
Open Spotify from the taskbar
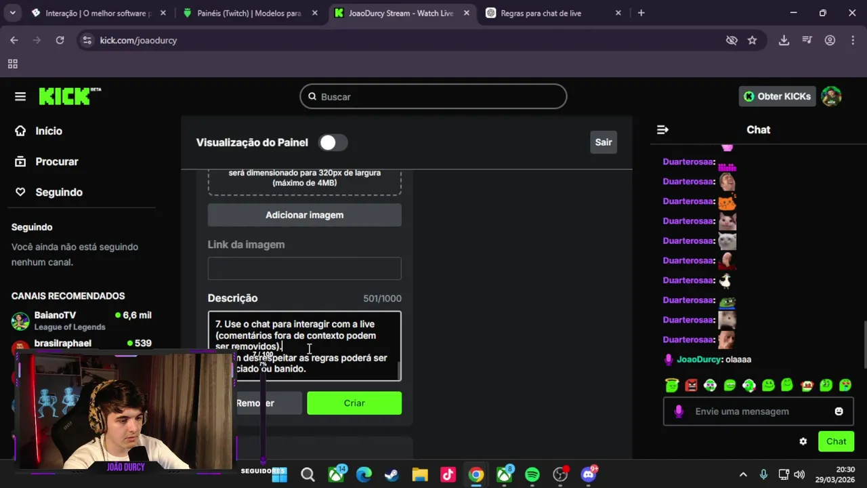(532, 474)
